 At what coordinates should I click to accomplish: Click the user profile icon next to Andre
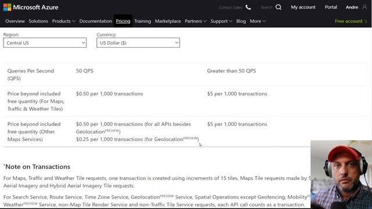coord(364,7)
